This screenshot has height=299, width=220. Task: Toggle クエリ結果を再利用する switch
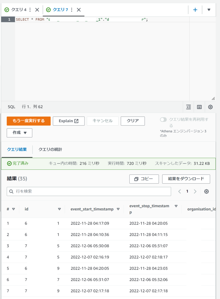163,120
